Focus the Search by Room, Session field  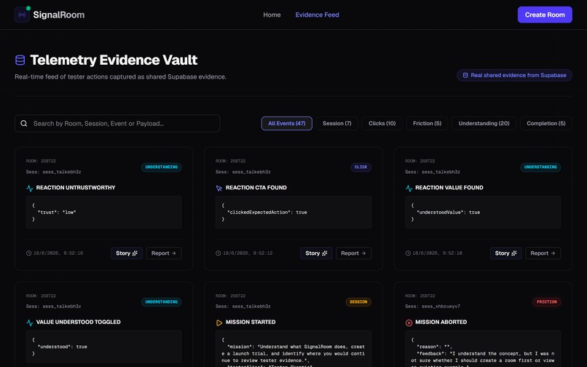click(x=117, y=124)
